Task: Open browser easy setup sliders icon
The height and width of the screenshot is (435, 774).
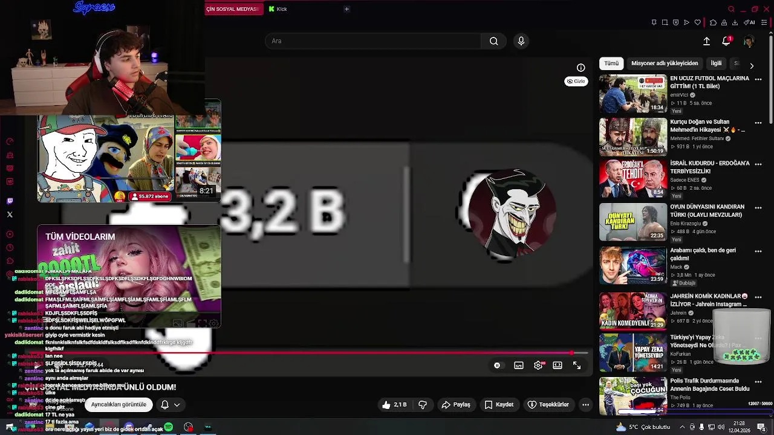Action: 764,22
